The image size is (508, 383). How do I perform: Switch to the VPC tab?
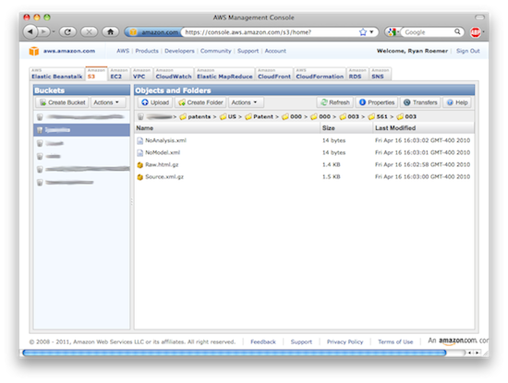[142, 74]
